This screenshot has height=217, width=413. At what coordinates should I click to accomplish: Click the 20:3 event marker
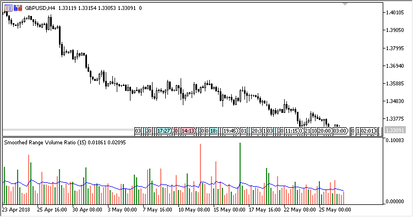(257, 131)
